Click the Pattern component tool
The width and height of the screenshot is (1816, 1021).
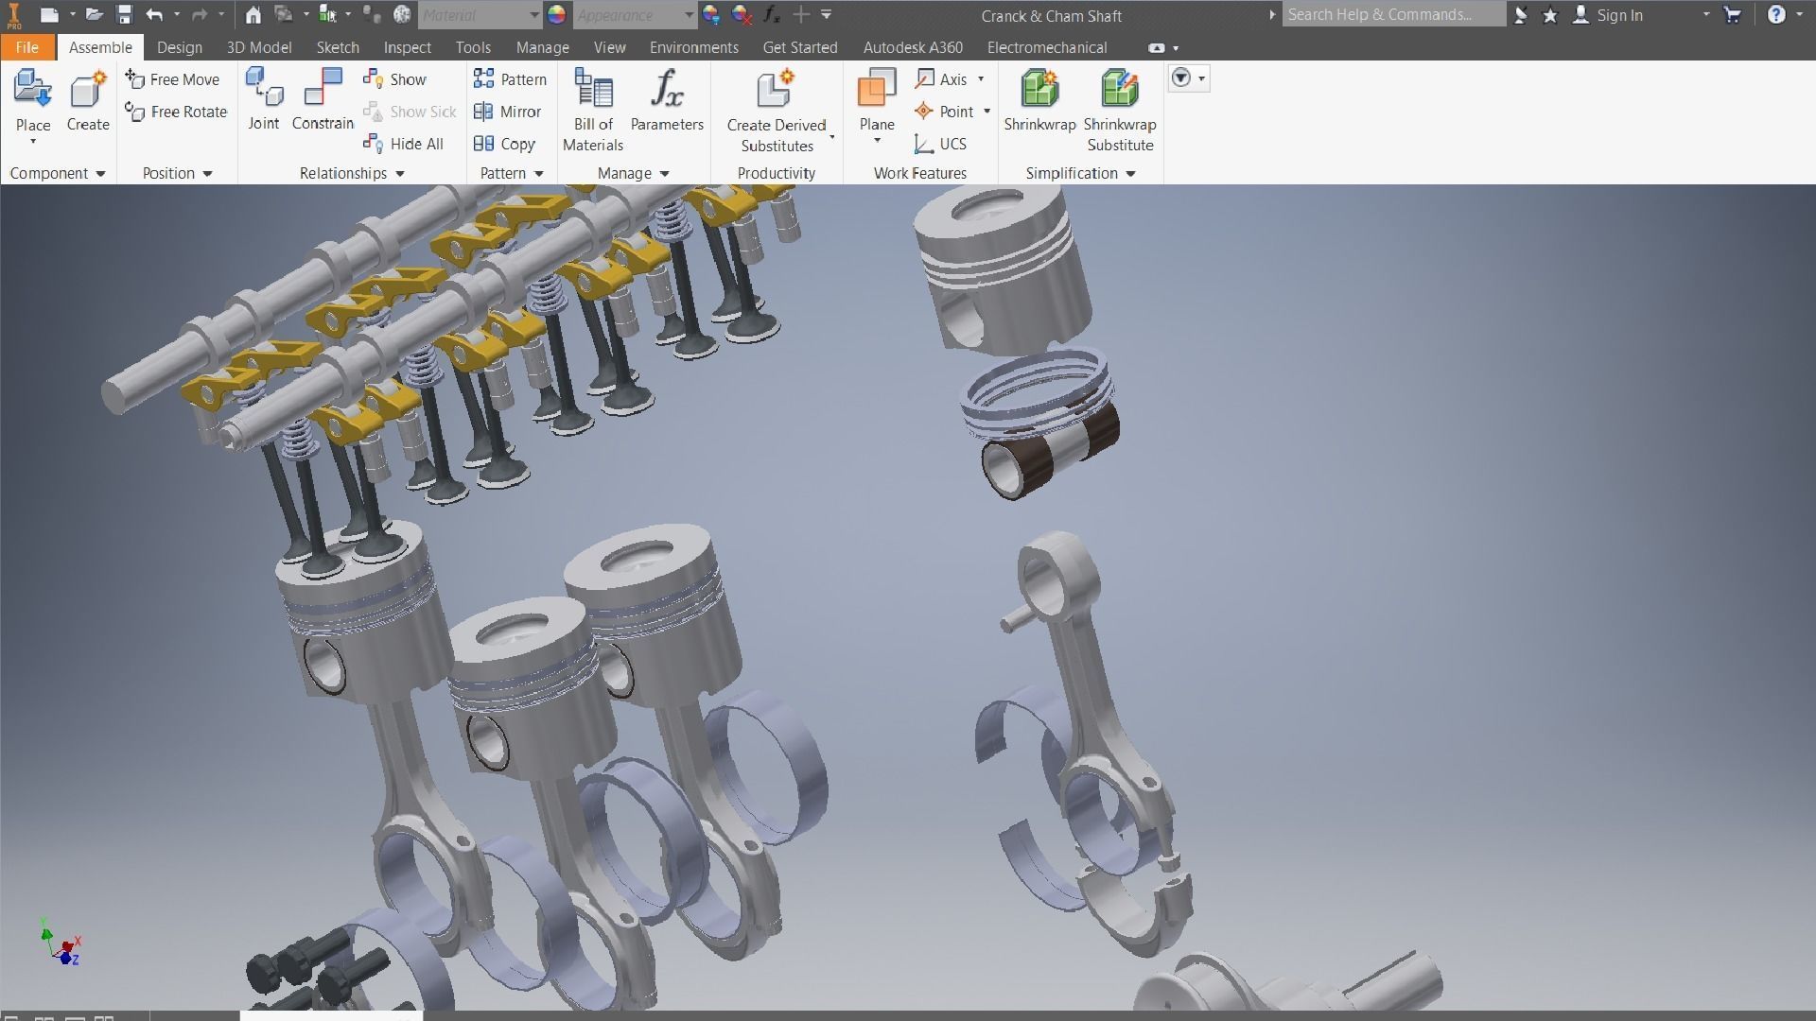511,79
